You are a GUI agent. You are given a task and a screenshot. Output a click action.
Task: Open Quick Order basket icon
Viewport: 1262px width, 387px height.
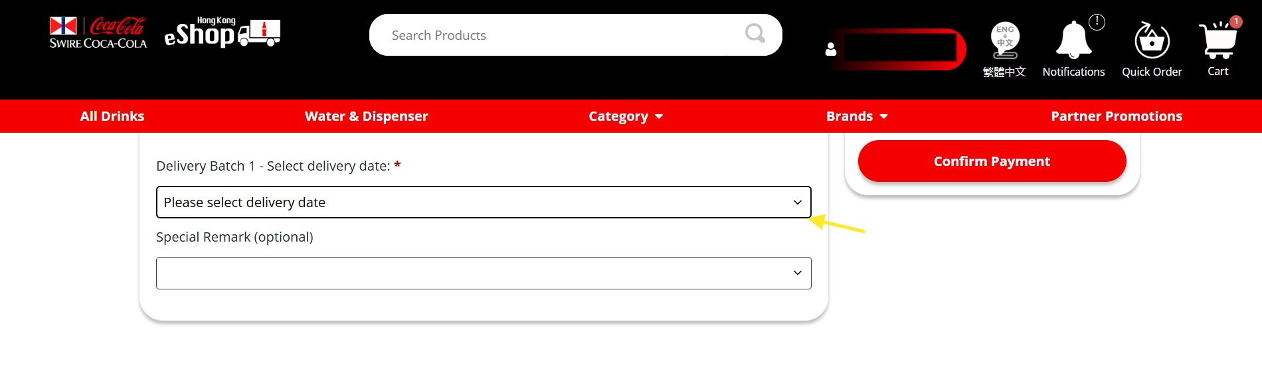[x=1152, y=40]
